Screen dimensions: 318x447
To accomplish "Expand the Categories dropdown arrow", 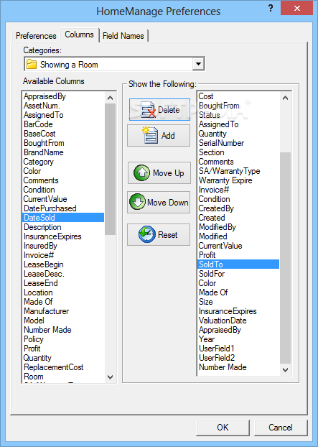I will click(x=198, y=64).
